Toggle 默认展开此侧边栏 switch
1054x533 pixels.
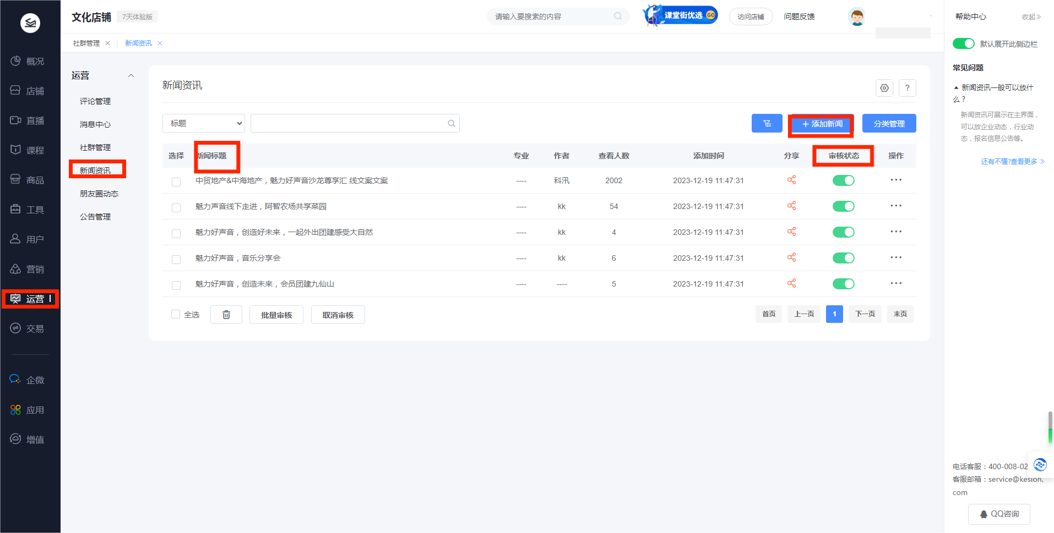964,43
